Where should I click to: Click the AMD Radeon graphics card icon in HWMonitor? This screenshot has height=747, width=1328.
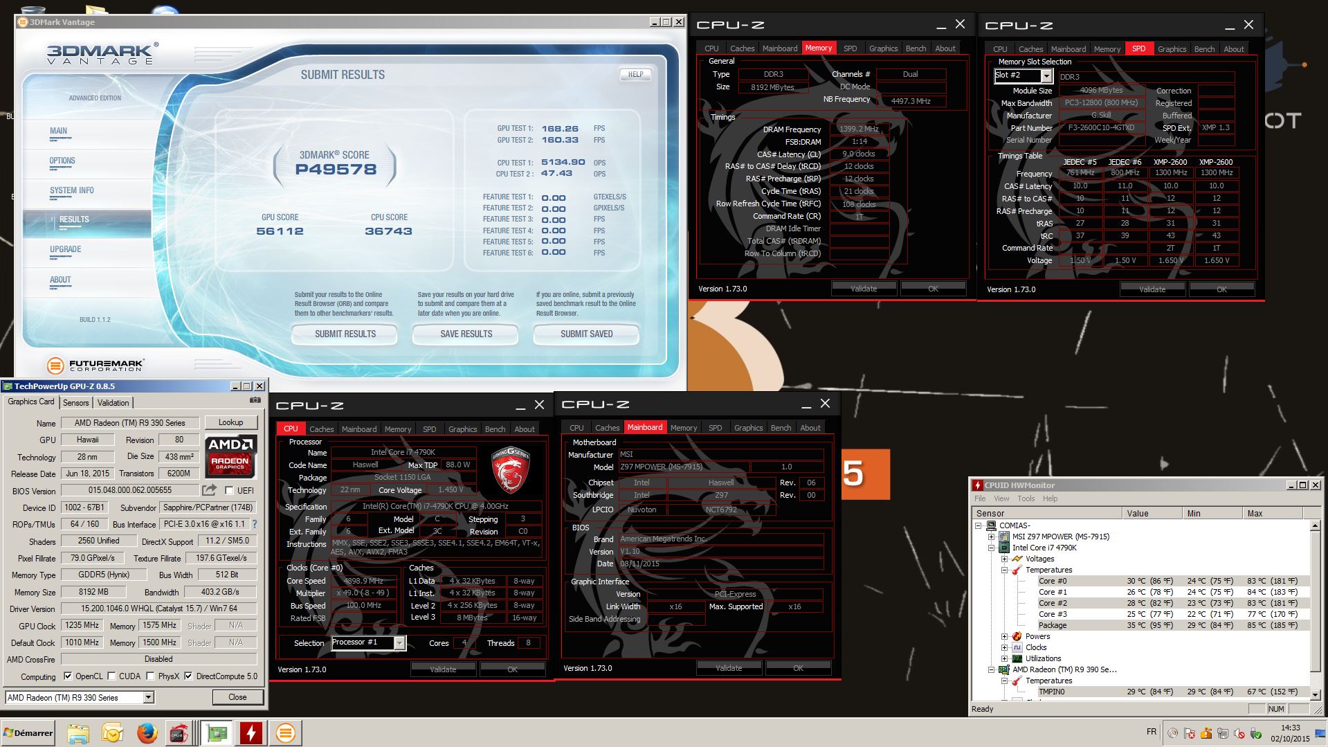coord(1003,669)
